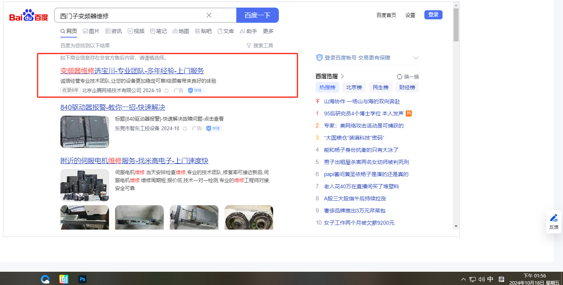Open hot search 女子工作两个月被欠薪9200元
Image resolution: width=563 pixels, height=285 pixels.
pos(359,223)
